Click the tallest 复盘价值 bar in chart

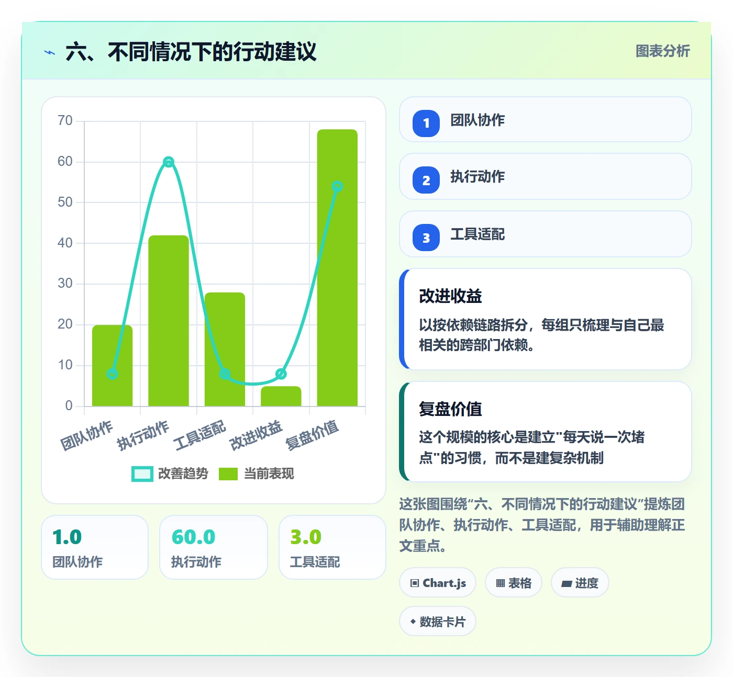(x=337, y=268)
